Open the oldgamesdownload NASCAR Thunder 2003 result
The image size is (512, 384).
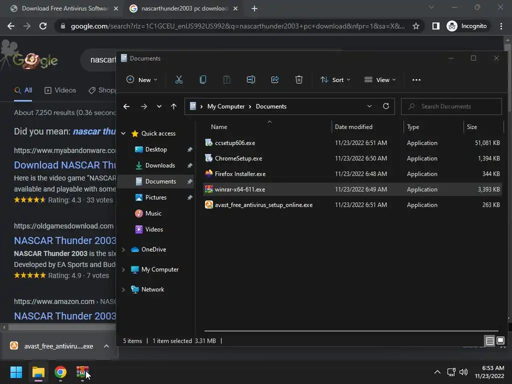(x=64, y=240)
